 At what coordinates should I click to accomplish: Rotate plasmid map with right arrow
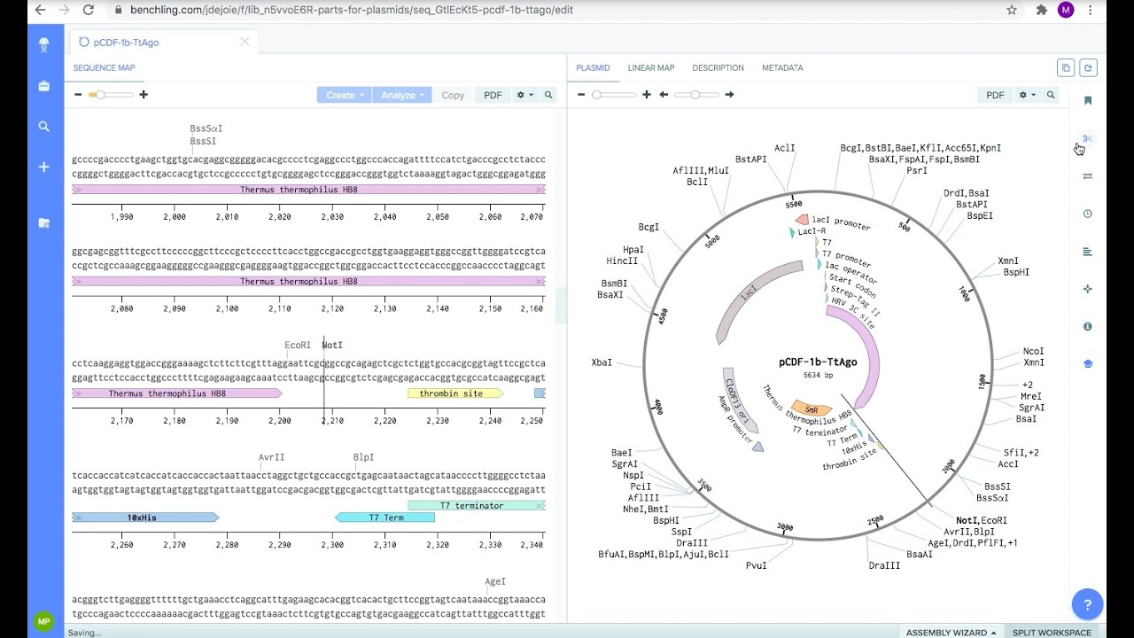click(x=729, y=95)
